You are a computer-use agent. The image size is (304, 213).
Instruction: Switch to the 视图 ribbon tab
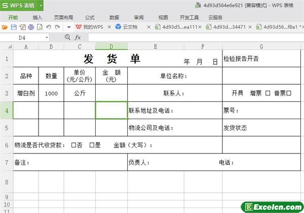(163, 18)
